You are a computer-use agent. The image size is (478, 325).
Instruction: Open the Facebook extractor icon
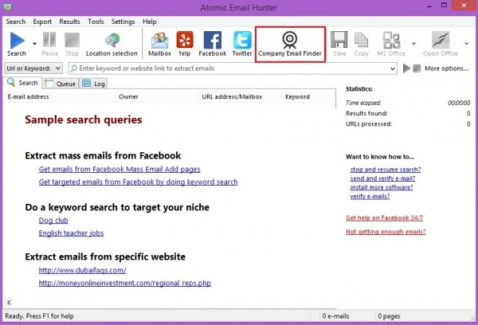(213, 40)
